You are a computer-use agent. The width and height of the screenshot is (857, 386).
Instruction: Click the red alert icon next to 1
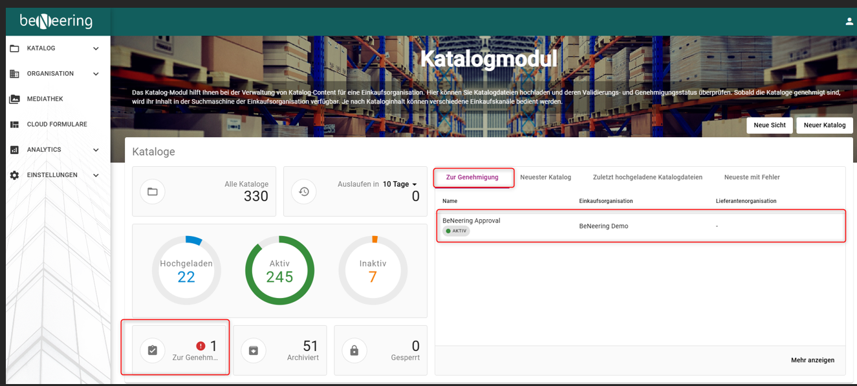pyautogui.click(x=201, y=347)
